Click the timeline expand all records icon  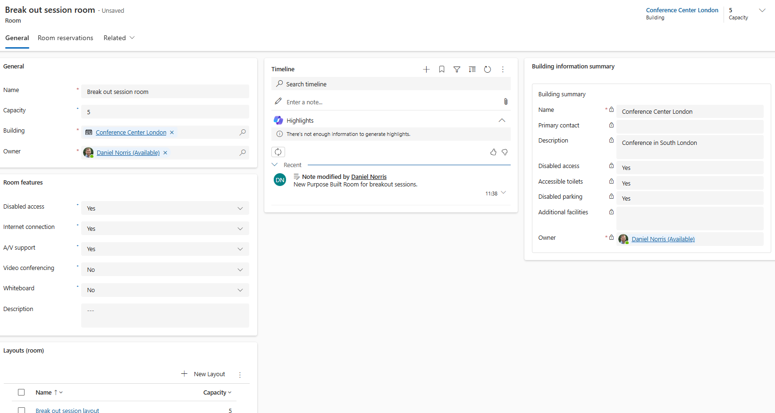coord(472,69)
